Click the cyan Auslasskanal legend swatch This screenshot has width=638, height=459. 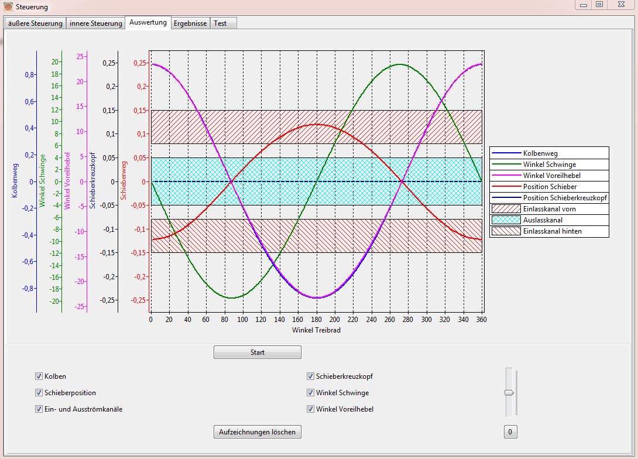[x=506, y=220]
